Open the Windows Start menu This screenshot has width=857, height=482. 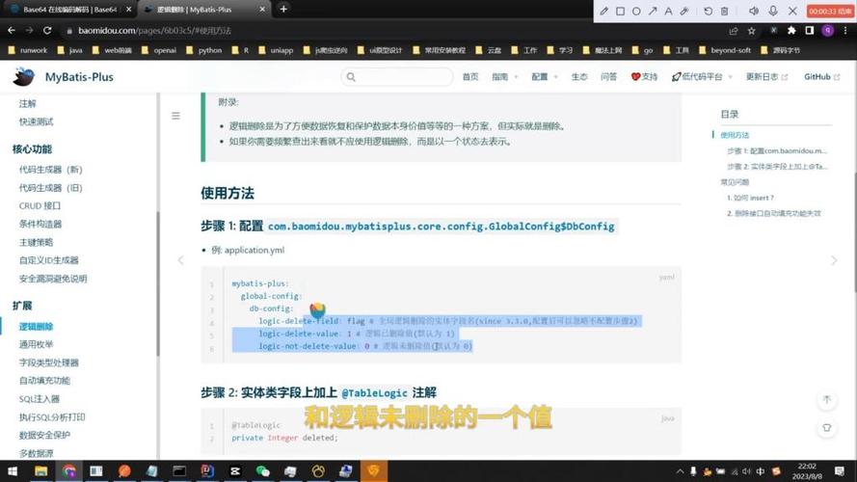(x=12, y=471)
